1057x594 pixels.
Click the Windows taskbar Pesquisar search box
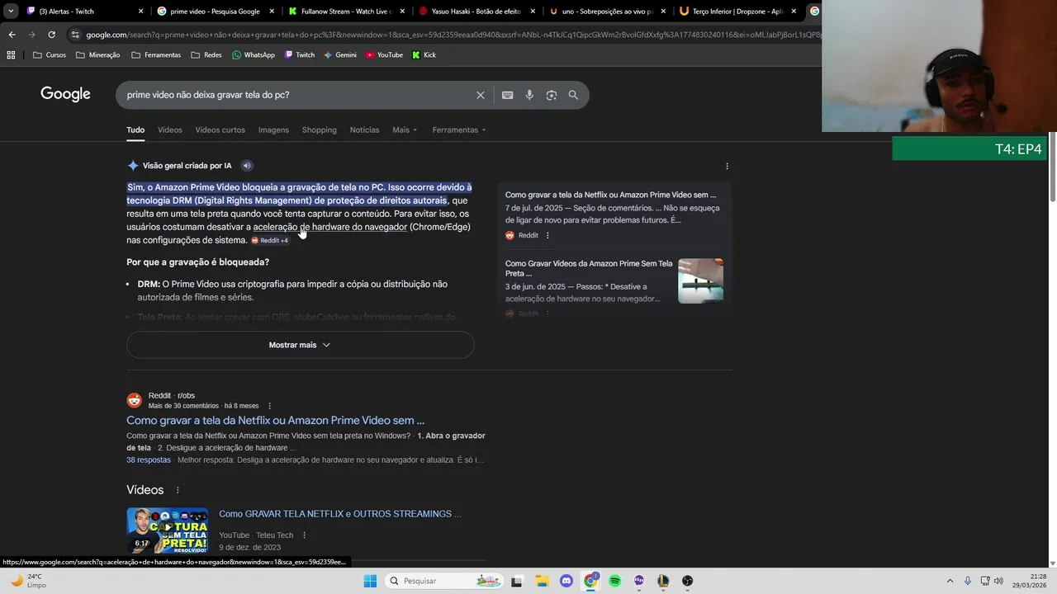[443, 581]
